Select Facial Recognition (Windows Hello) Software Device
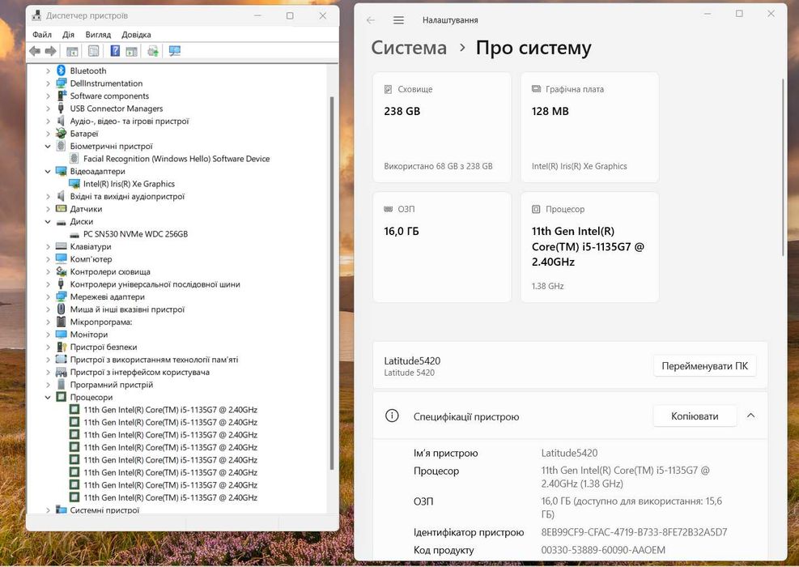 pos(176,159)
